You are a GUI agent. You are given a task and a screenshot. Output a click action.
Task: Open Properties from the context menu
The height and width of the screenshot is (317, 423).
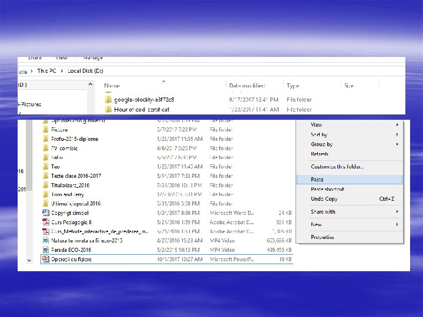pos(350,237)
